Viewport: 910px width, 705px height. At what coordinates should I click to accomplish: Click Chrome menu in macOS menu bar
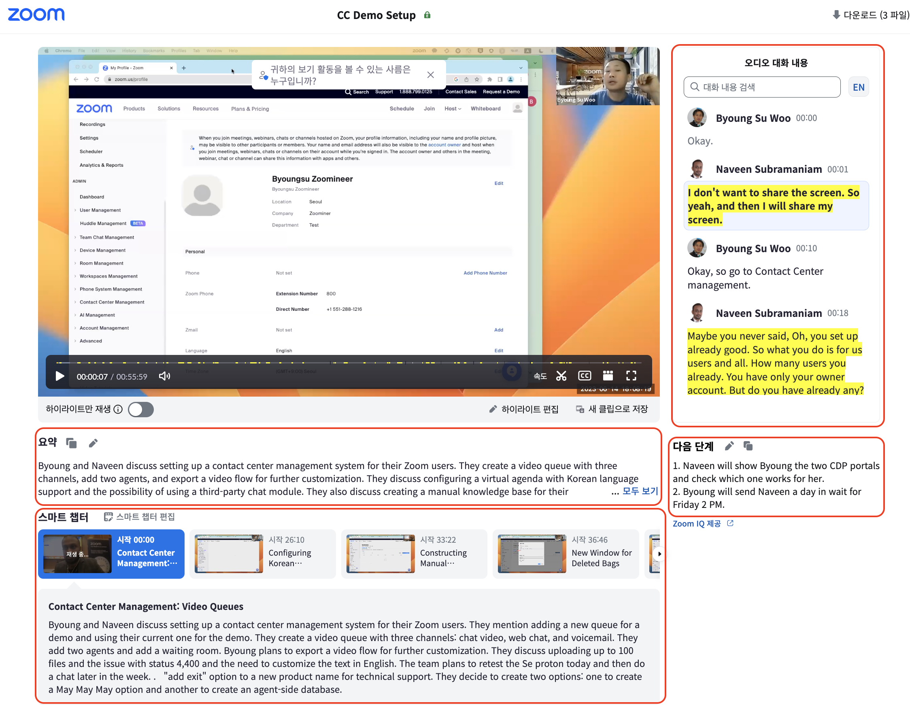(63, 51)
